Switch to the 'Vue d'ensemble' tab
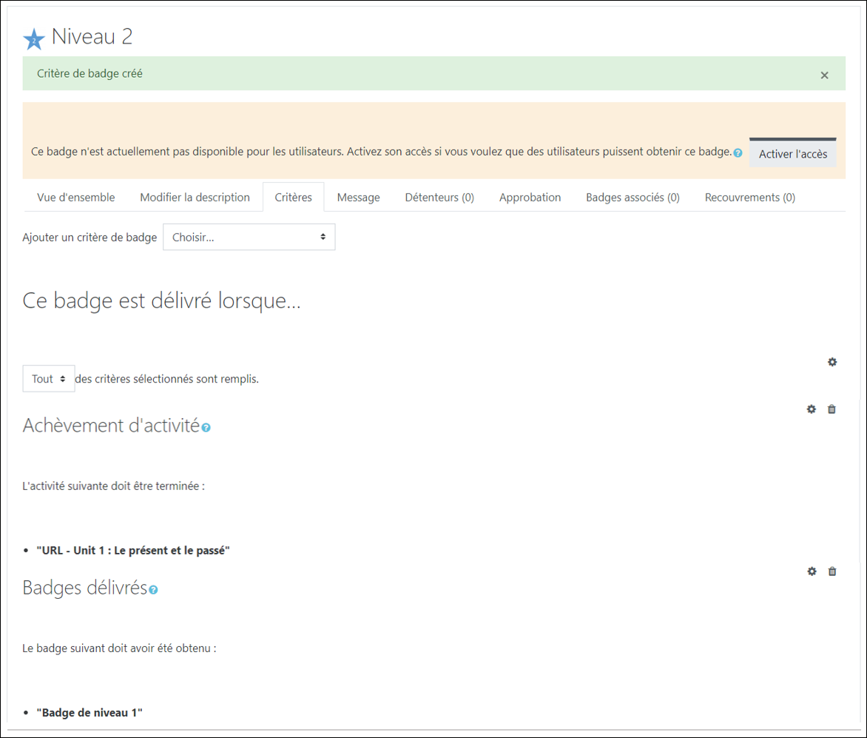The height and width of the screenshot is (738, 867). point(76,198)
